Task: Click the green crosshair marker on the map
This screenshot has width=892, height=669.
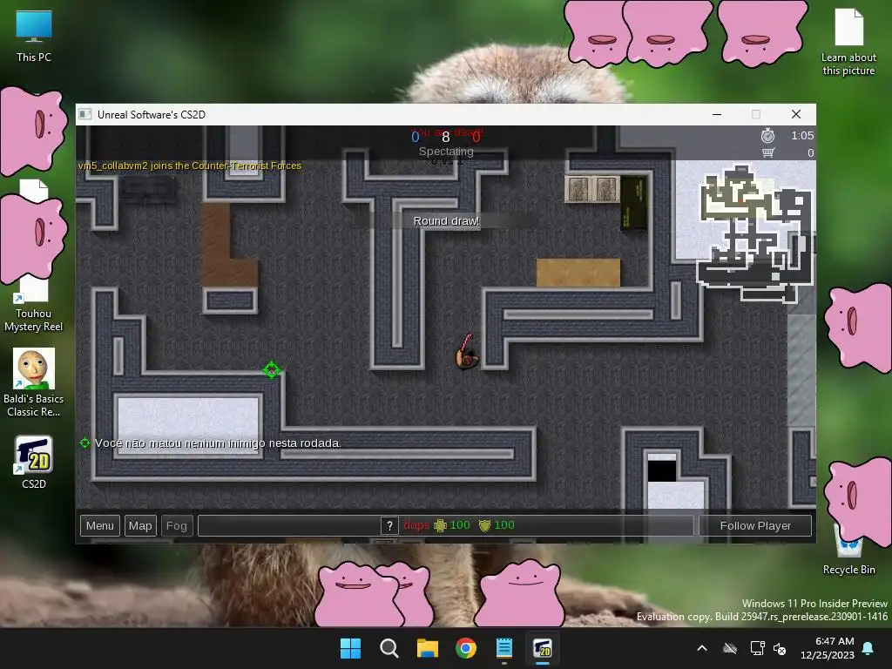Action: [x=272, y=369]
